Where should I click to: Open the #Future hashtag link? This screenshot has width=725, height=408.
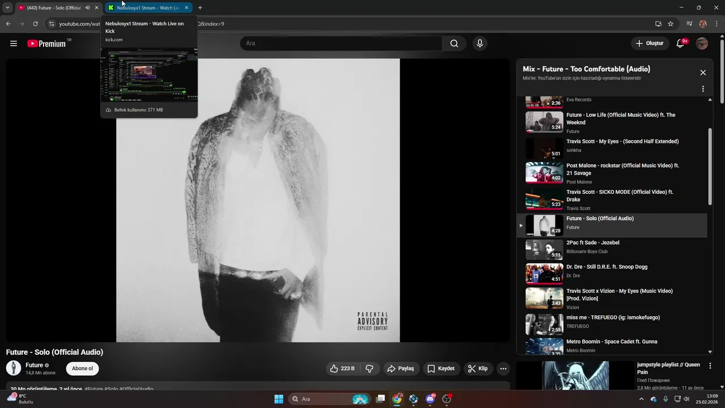coord(95,389)
